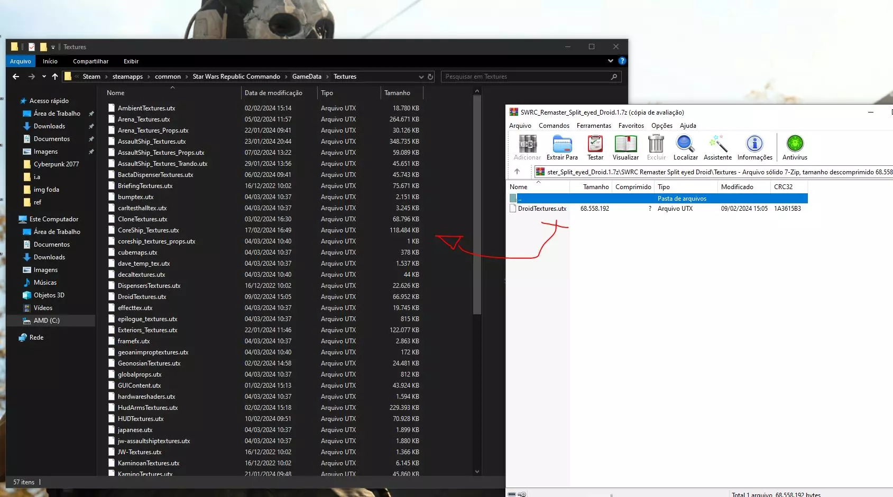Click Star Wars Republic Commando breadcrumb

236,77
